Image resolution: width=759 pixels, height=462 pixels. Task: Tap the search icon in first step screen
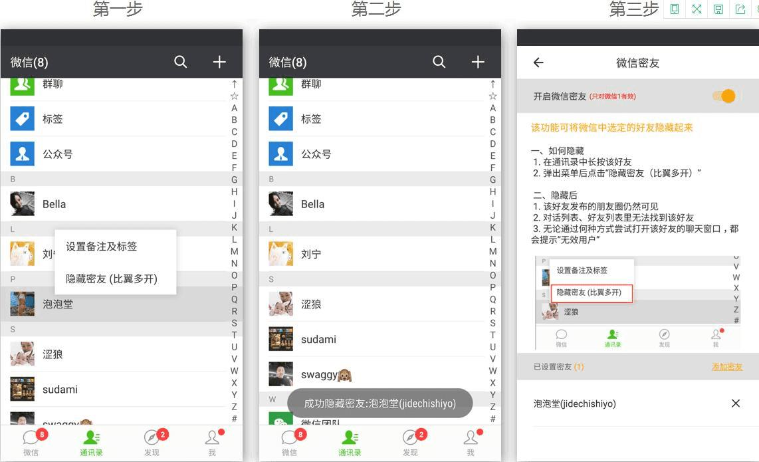pyautogui.click(x=181, y=62)
